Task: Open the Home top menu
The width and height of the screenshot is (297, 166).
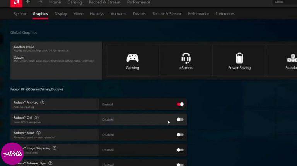Action: [x=55, y=2]
